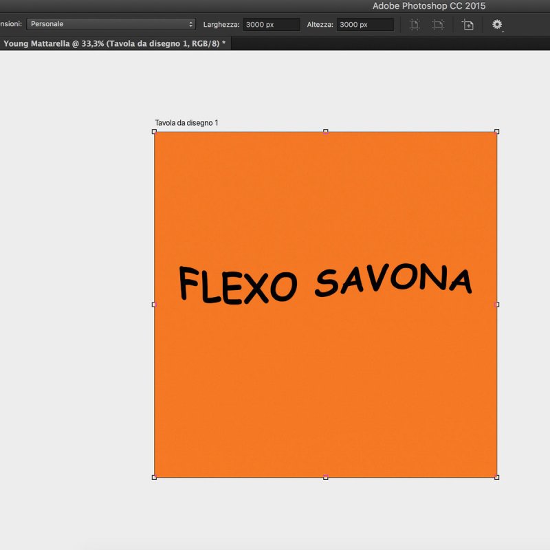Select the Young Mattarella document tab
Viewport: 550px width, 550px height.
point(114,43)
